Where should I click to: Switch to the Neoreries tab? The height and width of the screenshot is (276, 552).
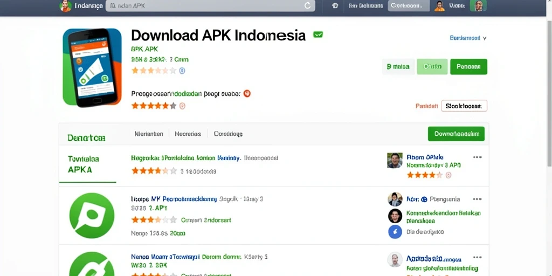(x=188, y=134)
